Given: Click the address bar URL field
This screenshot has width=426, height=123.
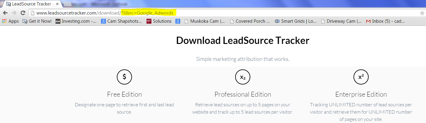Looking at the screenshot, I should tap(224, 13).
